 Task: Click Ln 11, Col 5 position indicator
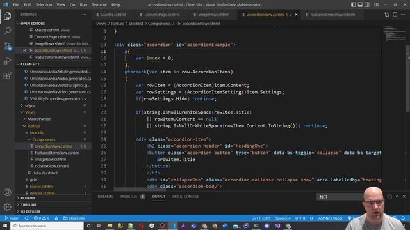(261, 218)
